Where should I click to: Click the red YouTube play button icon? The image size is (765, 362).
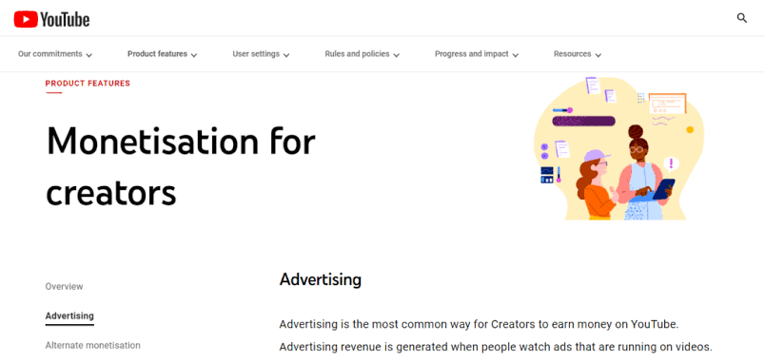[26, 19]
